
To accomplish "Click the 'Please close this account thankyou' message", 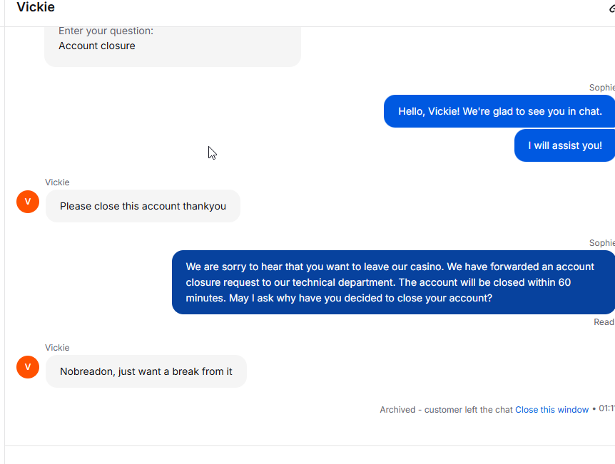I will pyautogui.click(x=143, y=206).
